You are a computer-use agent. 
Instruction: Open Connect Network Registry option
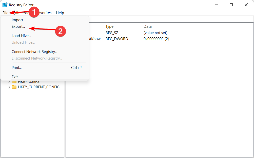point(34,51)
